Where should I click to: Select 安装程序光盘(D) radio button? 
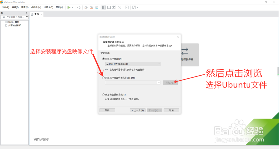[104, 59]
